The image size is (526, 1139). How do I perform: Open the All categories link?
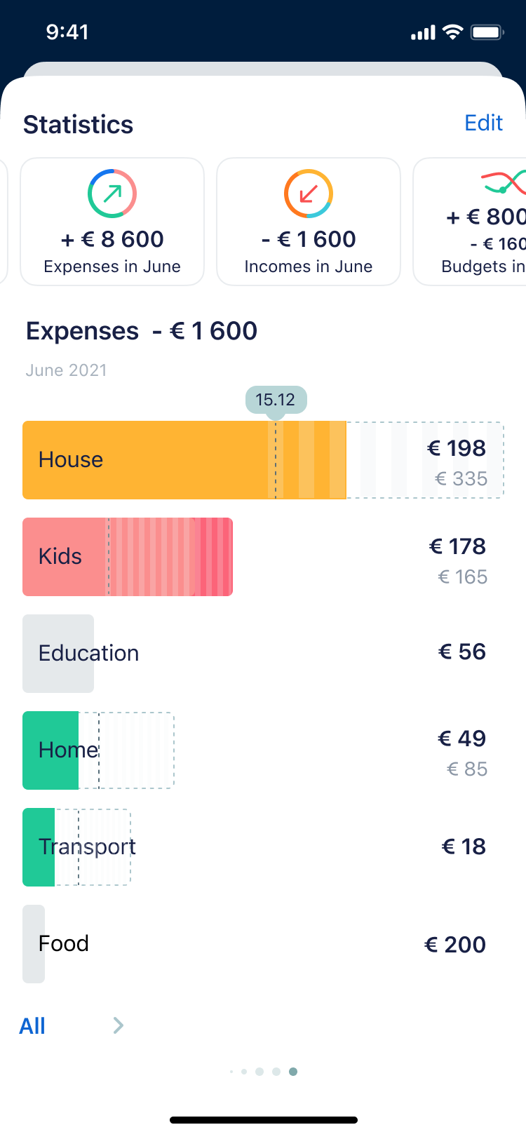[x=32, y=1025]
